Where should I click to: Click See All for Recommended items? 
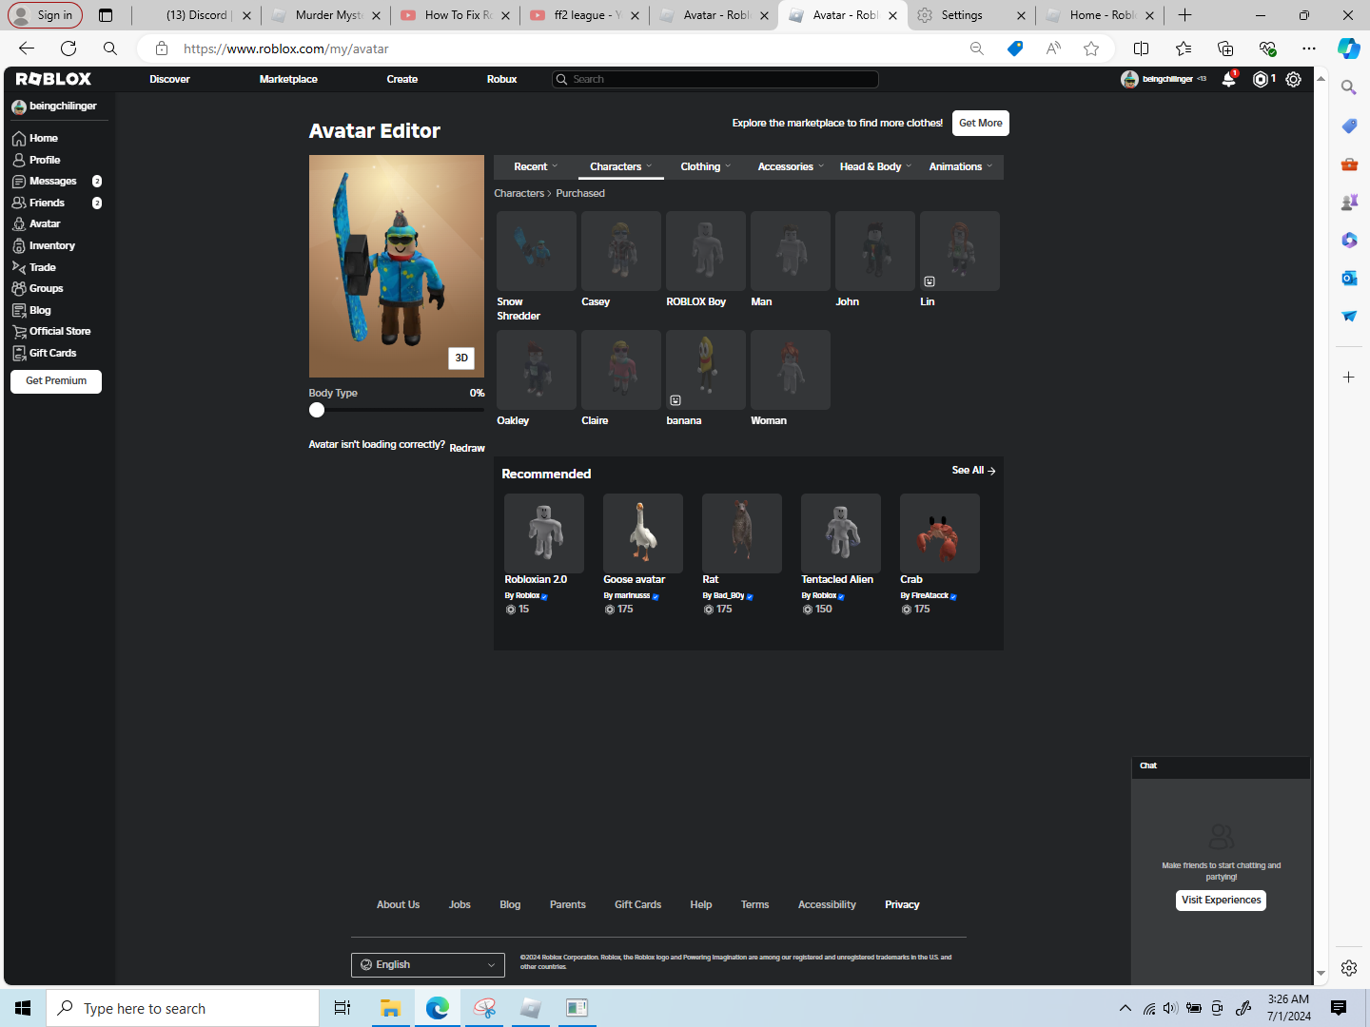[x=973, y=471]
